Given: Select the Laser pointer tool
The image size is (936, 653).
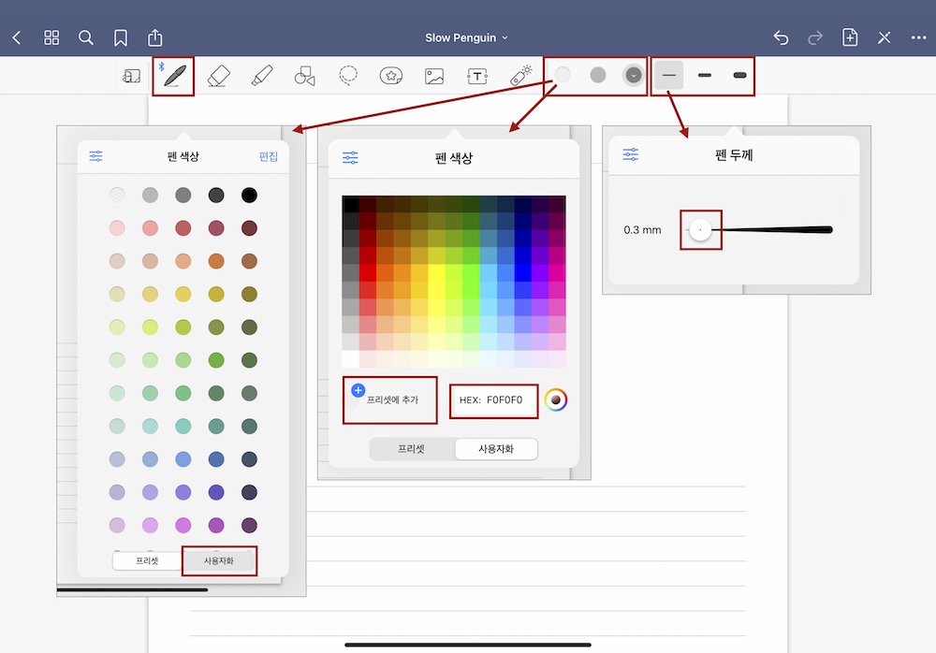Looking at the screenshot, I should click(x=520, y=76).
